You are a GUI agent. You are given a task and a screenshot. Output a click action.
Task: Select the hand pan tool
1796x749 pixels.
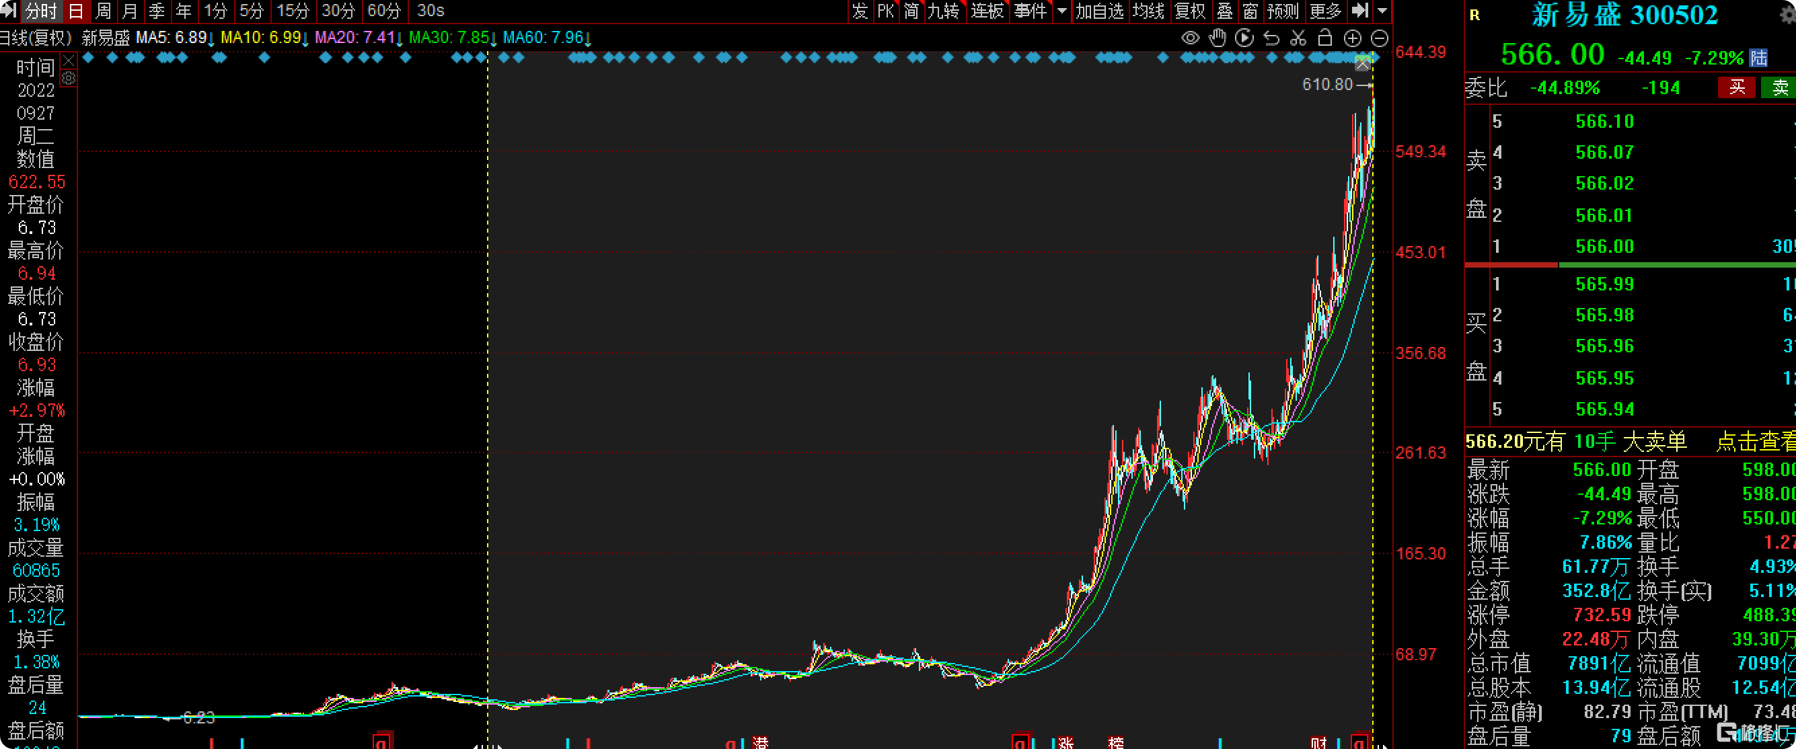pos(1218,38)
